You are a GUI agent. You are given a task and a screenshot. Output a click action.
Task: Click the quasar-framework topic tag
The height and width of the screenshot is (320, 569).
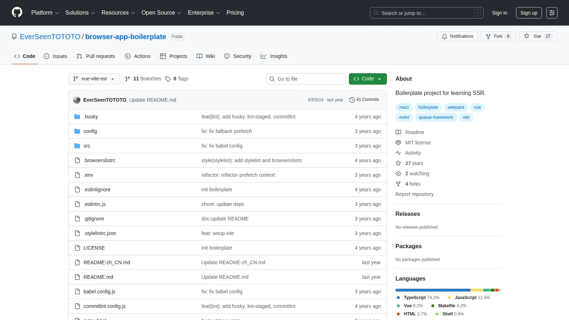[x=436, y=117]
